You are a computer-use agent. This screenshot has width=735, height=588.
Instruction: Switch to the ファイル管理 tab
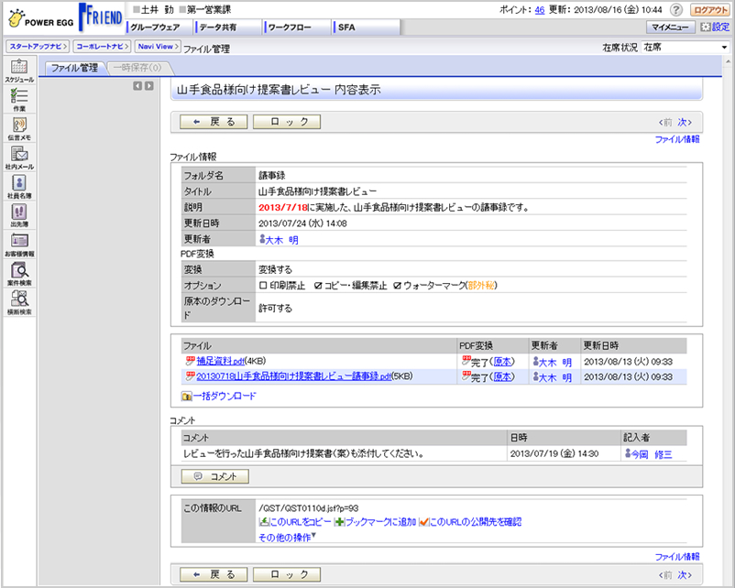(x=74, y=68)
